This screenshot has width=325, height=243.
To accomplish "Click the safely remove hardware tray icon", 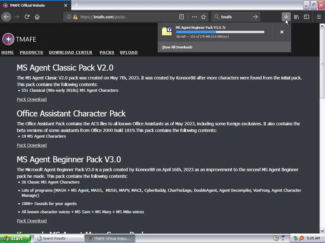I will point(295,238).
